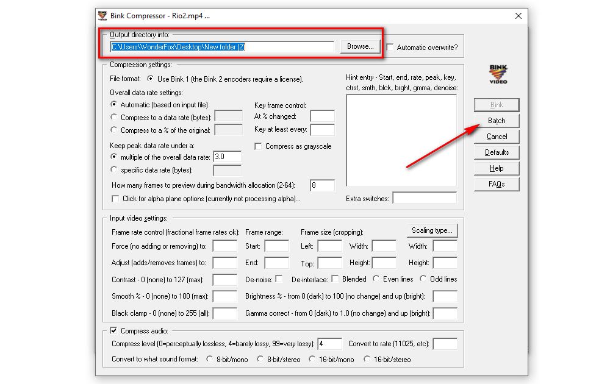Select 16-bit/stereo sound format

[367, 359]
